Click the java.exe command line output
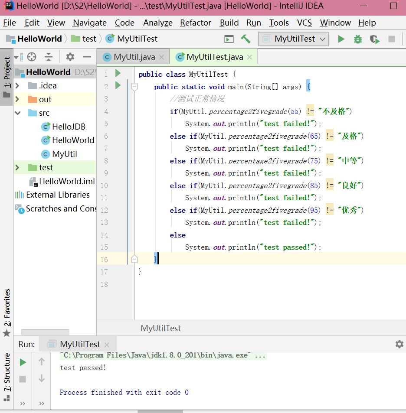 [163, 356]
